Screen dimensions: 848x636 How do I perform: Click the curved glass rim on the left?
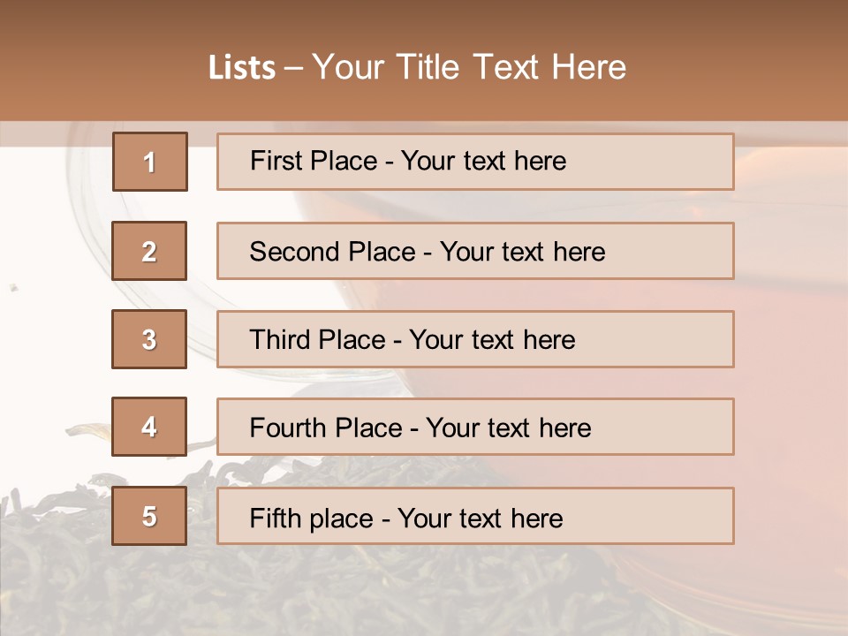(x=84, y=265)
